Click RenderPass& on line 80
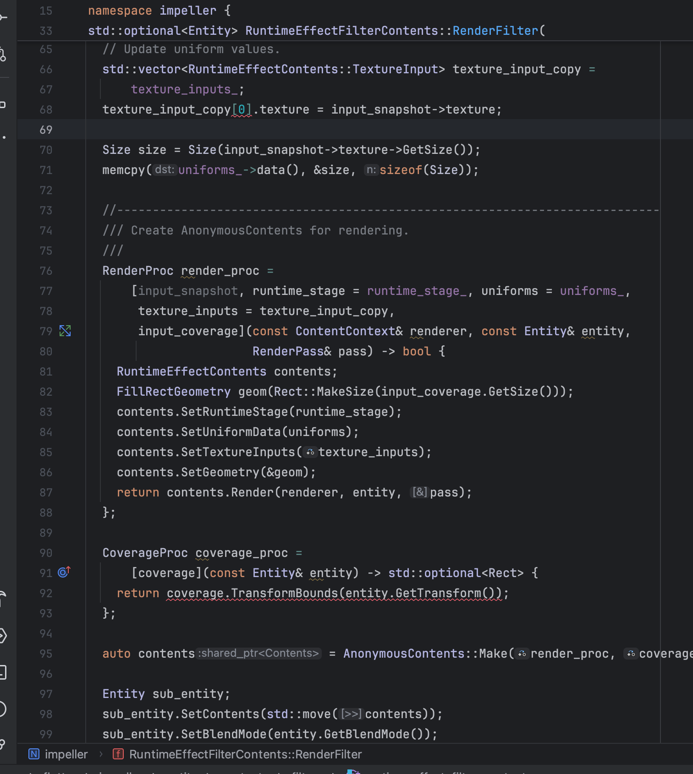 coord(292,351)
